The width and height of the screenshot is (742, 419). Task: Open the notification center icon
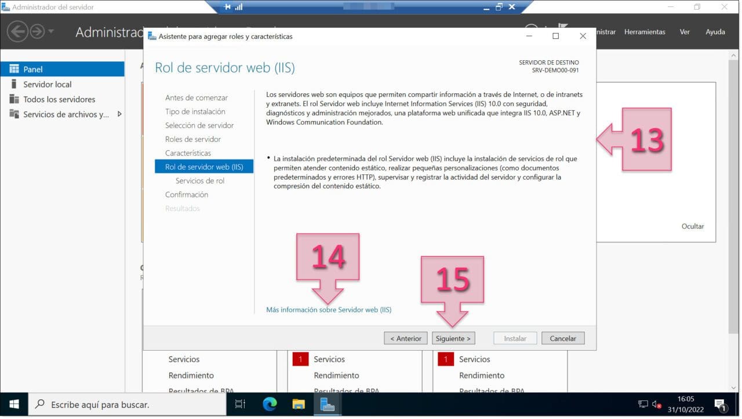(720, 404)
